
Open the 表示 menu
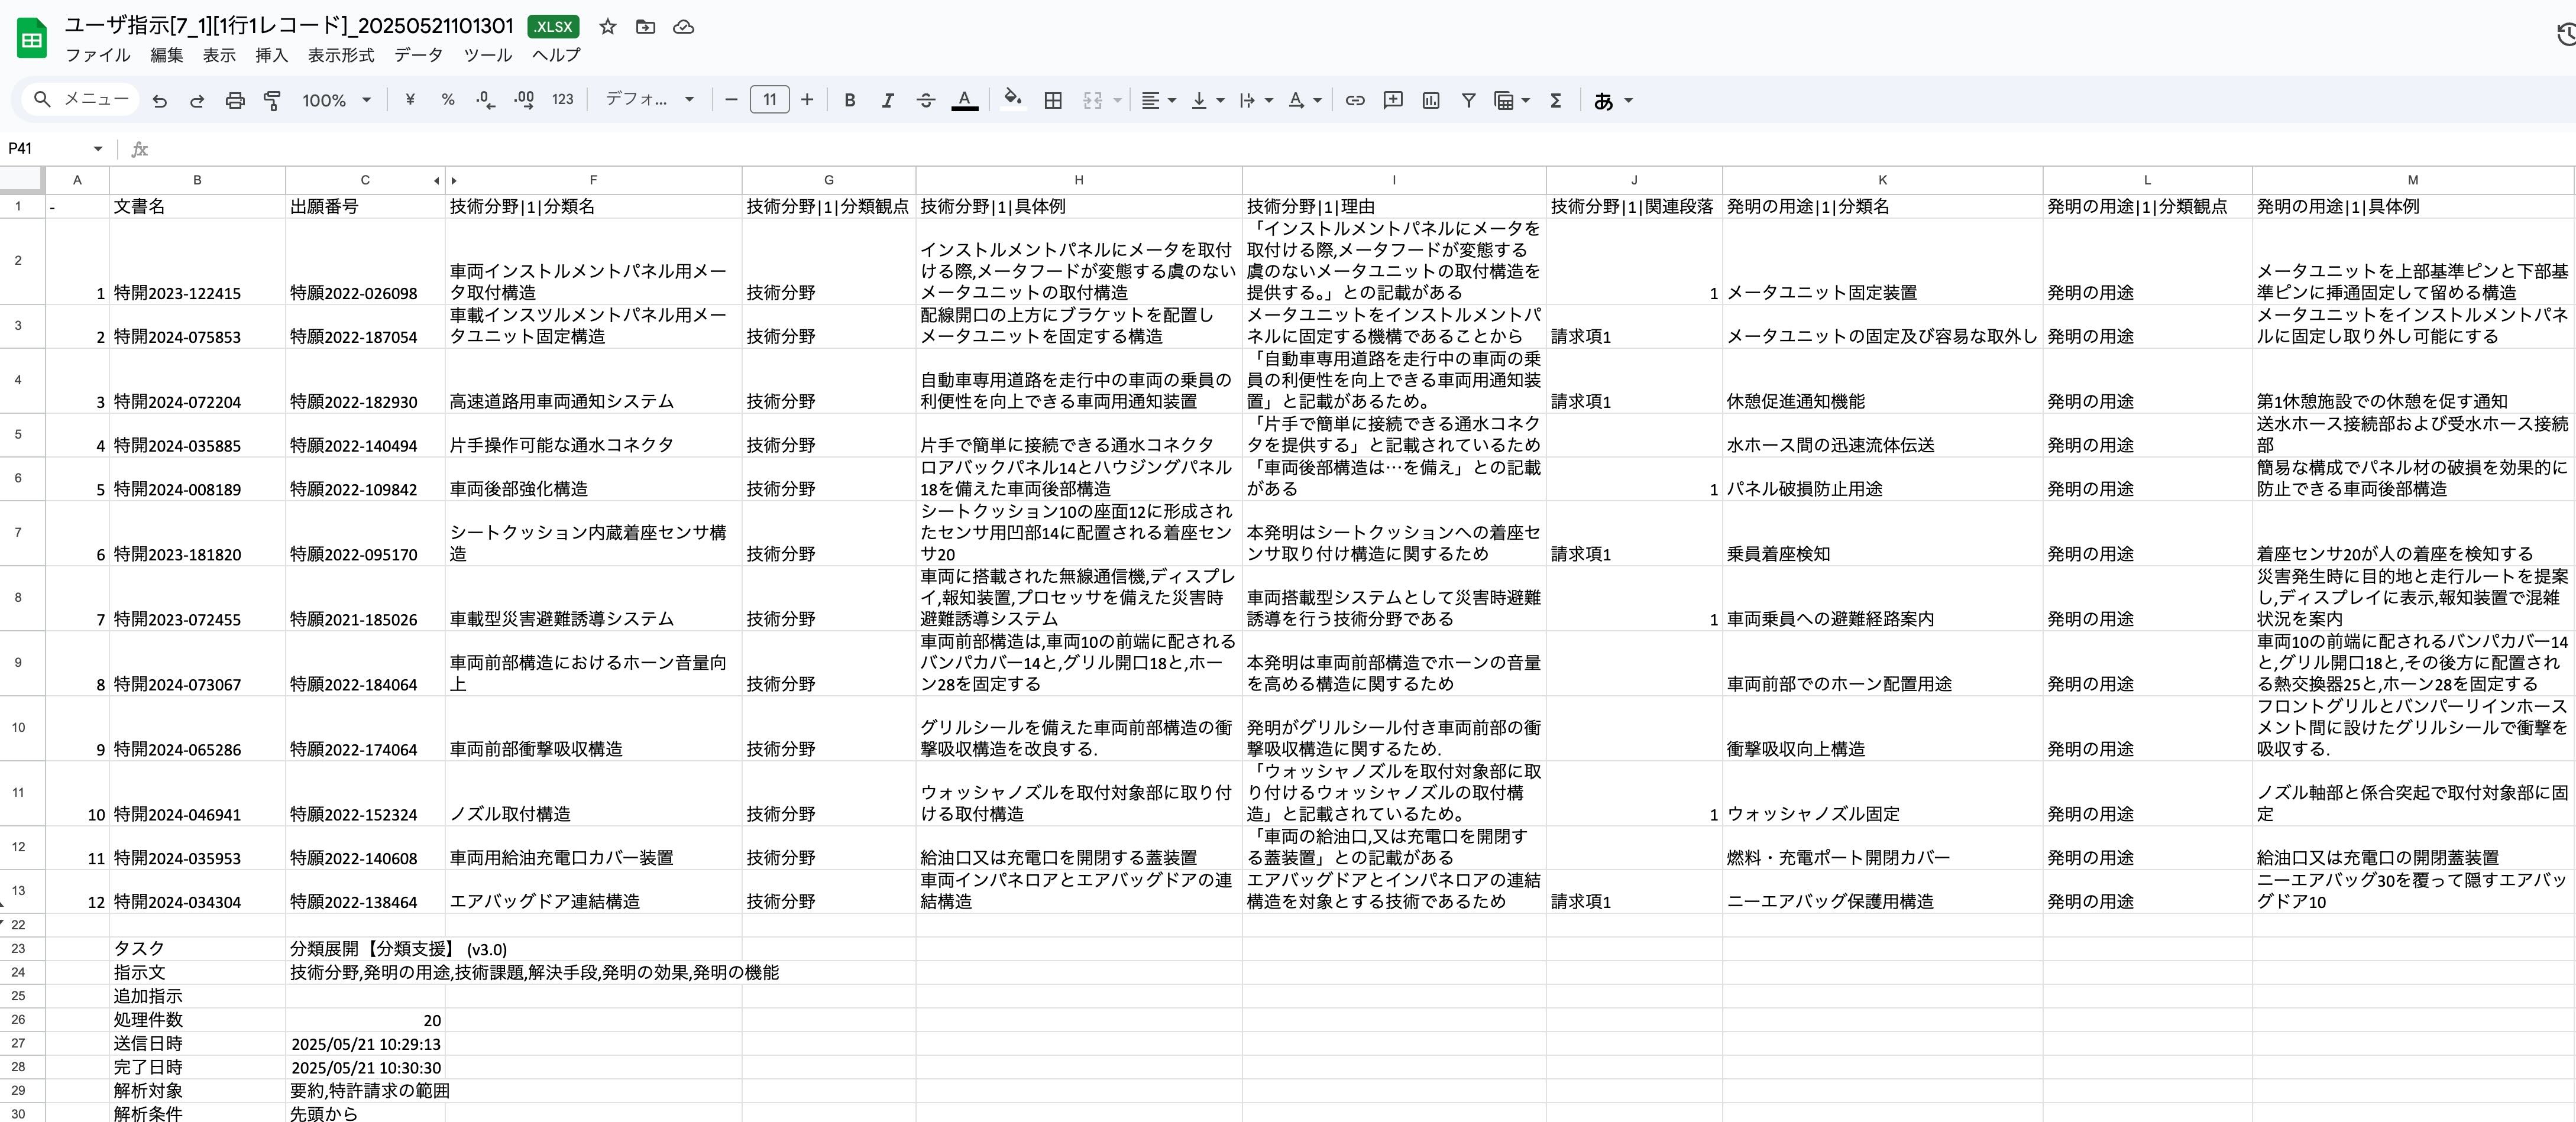coord(219,55)
